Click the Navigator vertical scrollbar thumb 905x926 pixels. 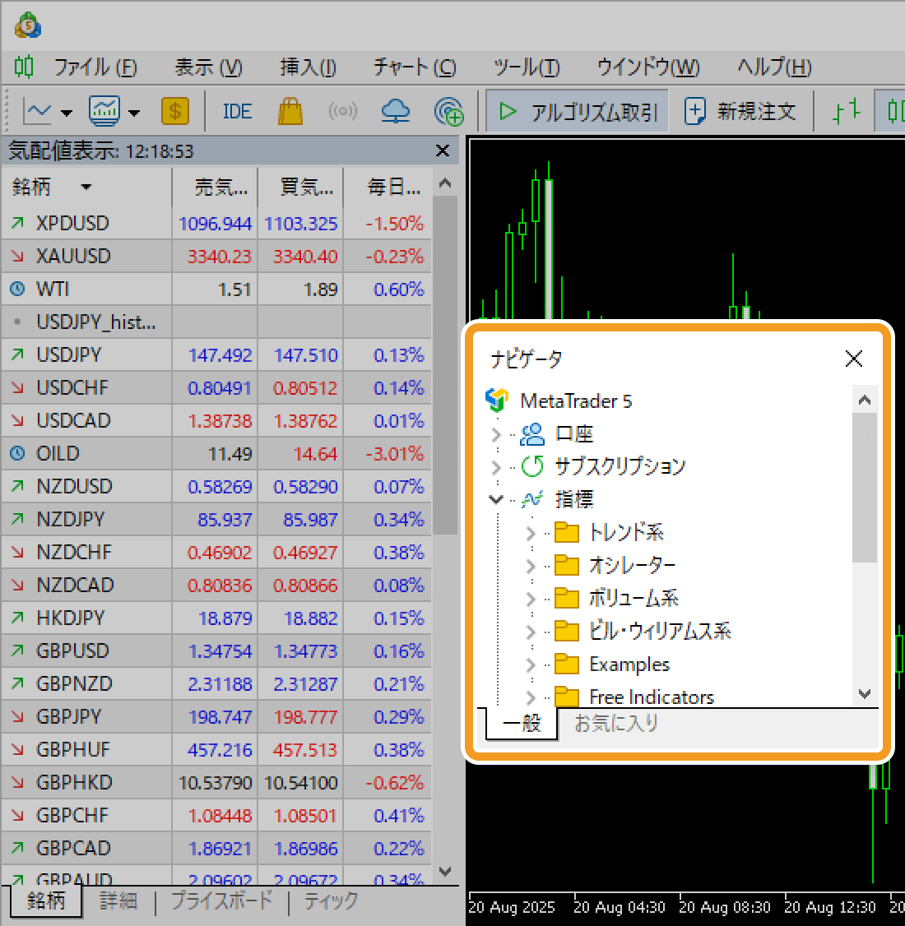pyautogui.click(x=864, y=487)
